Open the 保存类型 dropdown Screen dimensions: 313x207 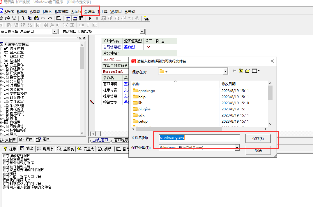pyautogui.click(x=237, y=147)
